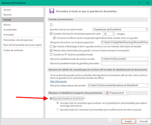152x125 pixels.
Task: Click the Guardar presentaciones section header
Action: [98, 19]
